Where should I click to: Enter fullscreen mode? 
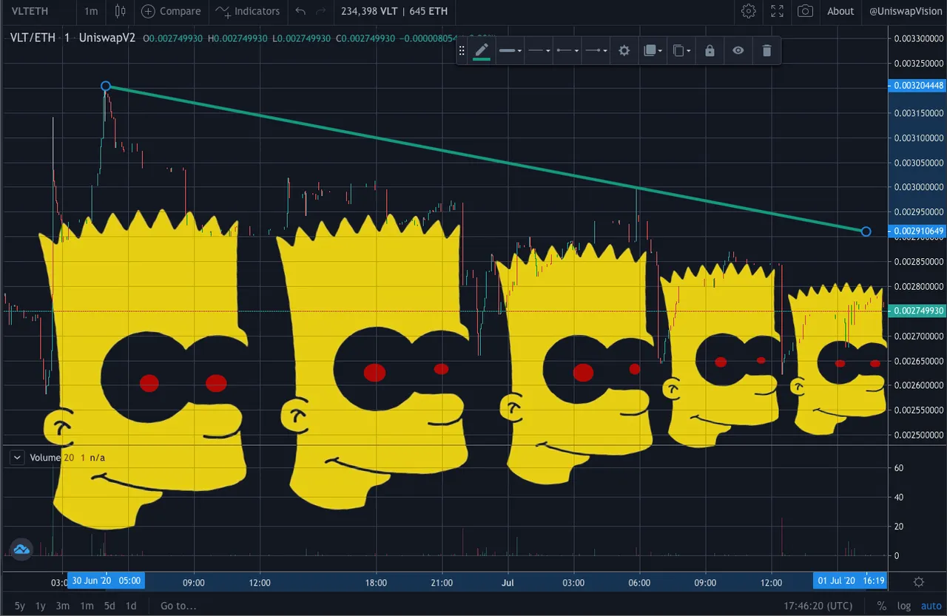[777, 11]
